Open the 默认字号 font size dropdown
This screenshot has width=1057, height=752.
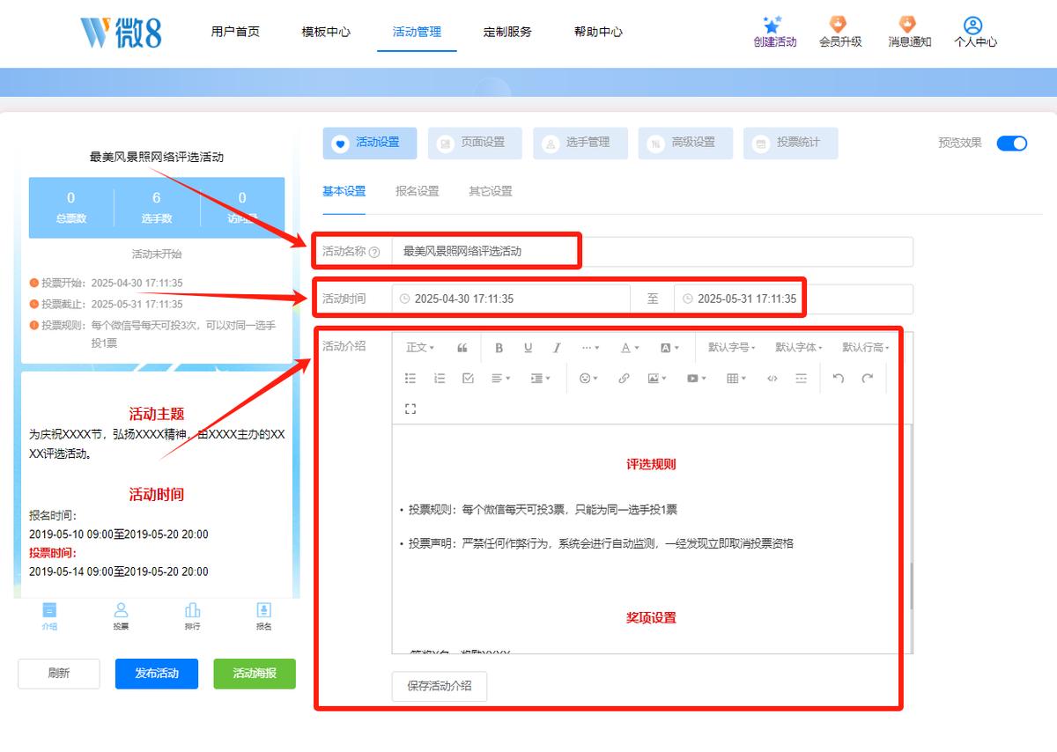732,348
